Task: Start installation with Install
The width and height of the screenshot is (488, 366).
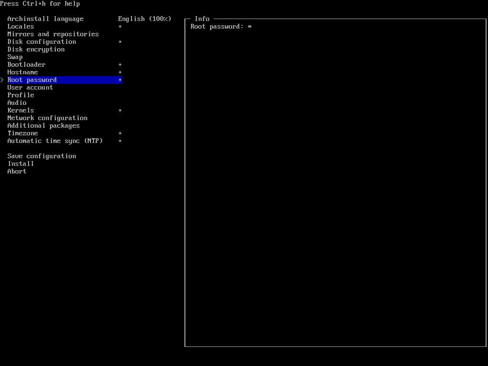Action: tap(20, 164)
